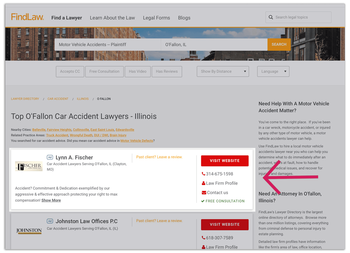This screenshot has height=253, width=350.
Task: Click VISIT WEBSITE for Johnston Law Offices
Action: click(x=225, y=224)
